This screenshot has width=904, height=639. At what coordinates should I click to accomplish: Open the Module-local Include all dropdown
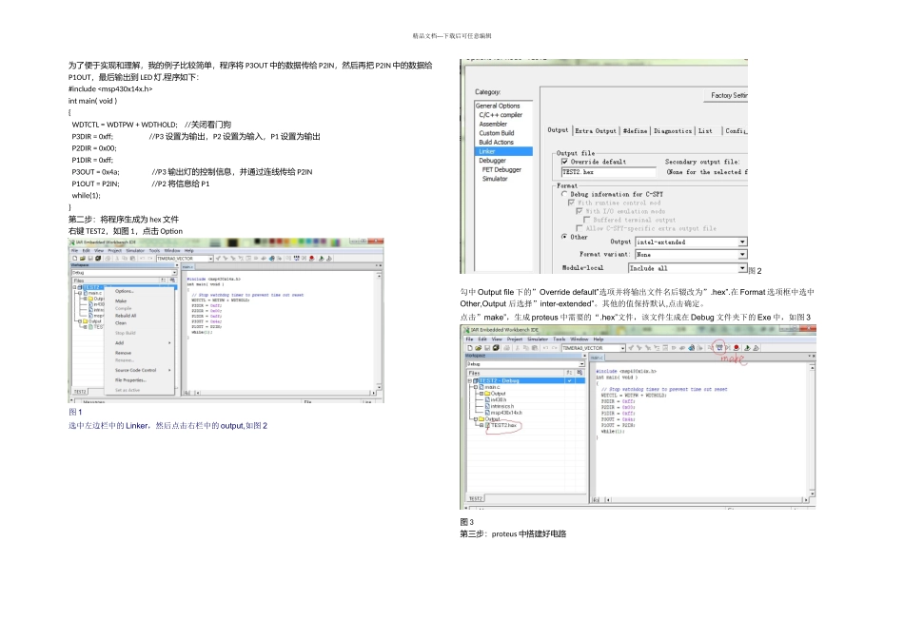coord(742,268)
